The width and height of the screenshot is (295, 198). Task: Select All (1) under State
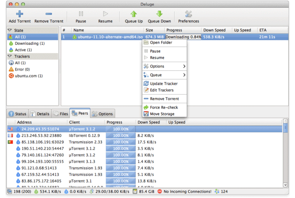click(x=33, y=37)
